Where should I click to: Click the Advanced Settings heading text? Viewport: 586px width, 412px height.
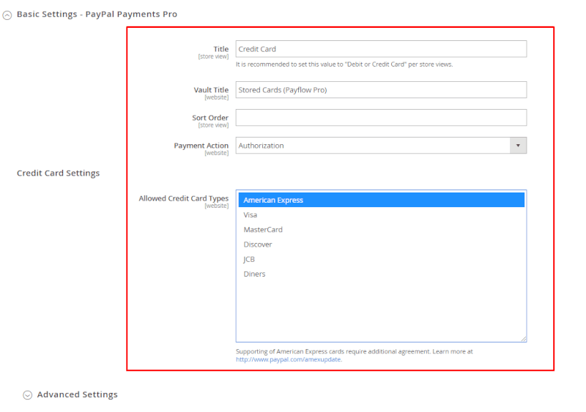coord(77,394)
